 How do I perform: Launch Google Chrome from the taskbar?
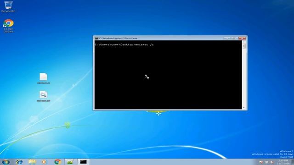point(57,162)
